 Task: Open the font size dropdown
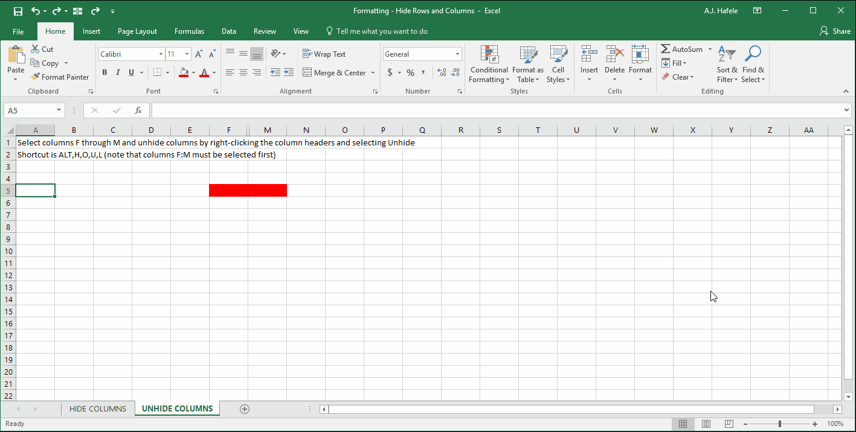(187, 54)
